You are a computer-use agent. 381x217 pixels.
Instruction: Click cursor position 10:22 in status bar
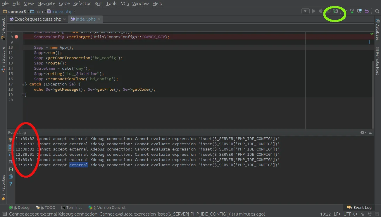click(x=325, y=214)
